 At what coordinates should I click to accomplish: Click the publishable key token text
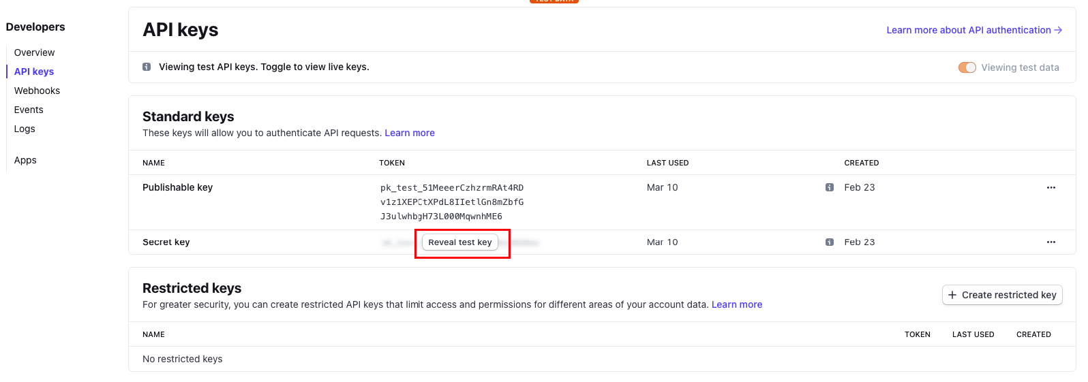451,202
